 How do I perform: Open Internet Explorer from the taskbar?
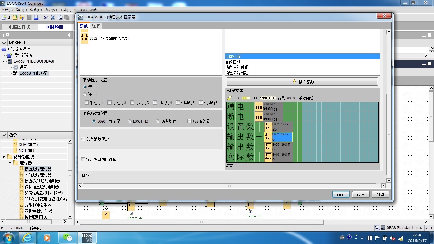point(27,237)
